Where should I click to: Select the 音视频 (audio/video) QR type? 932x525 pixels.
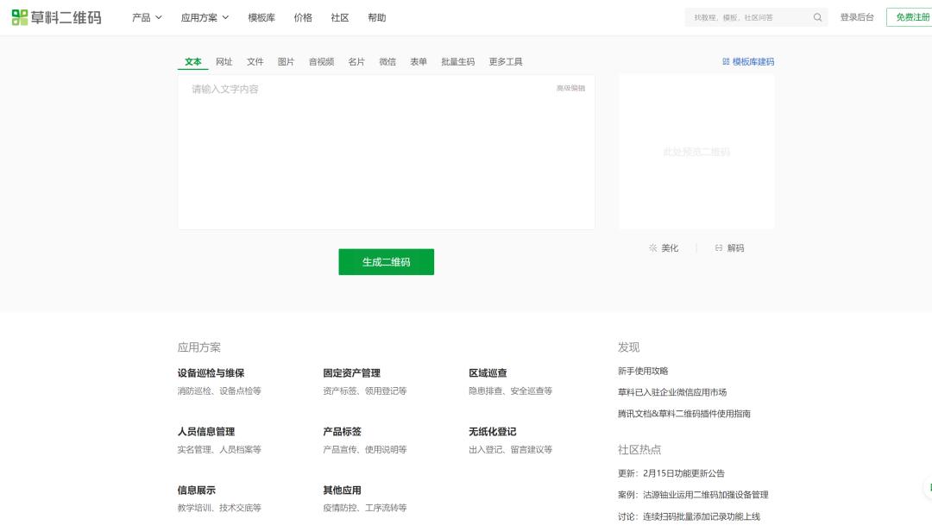click(x=320, y=61)
